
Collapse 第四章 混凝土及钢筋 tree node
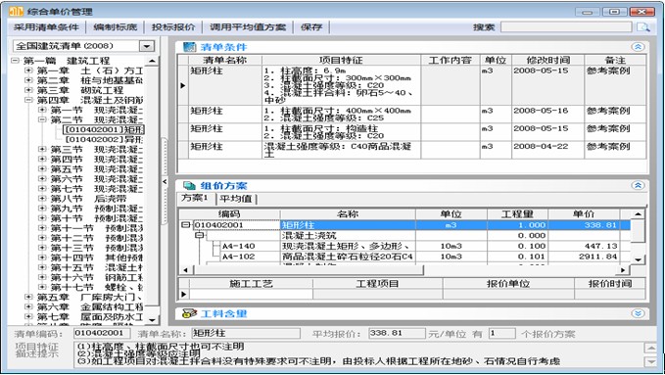tap(28, 100)
